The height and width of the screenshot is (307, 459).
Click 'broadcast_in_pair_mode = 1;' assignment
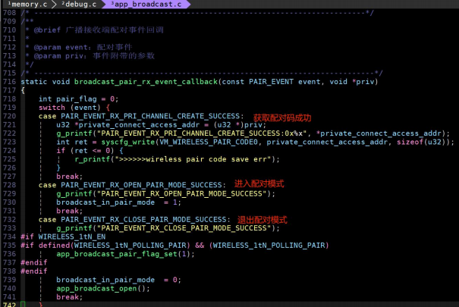(x=118, y=202)
